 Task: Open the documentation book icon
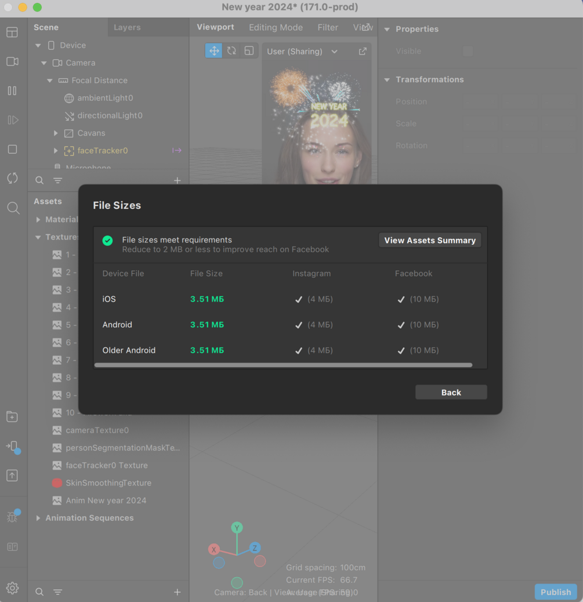tap(12, 547)
